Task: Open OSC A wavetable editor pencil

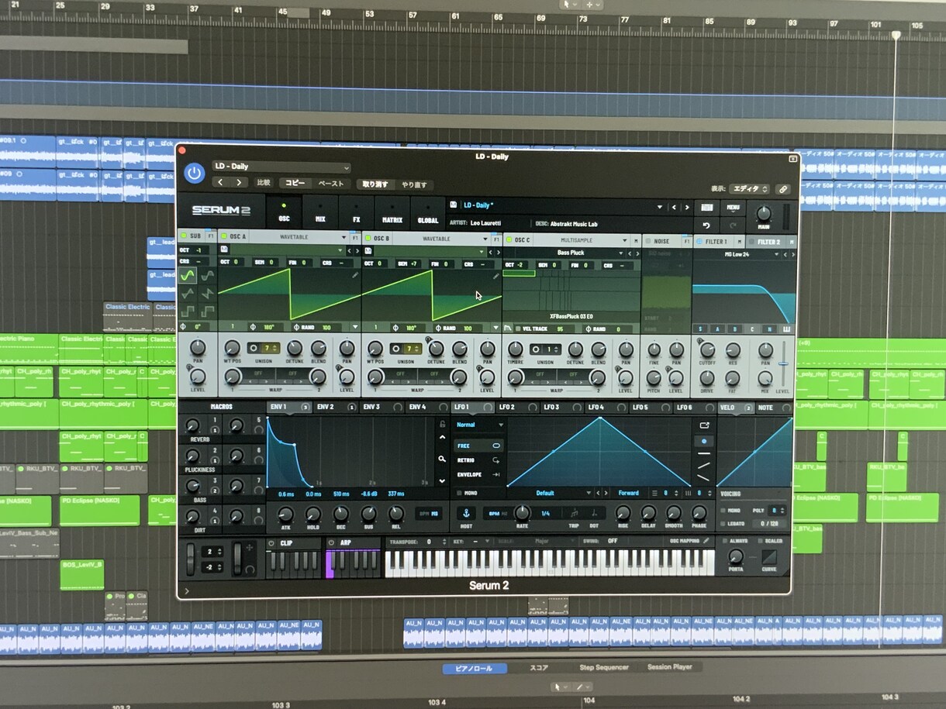Action: click(354, 275)
